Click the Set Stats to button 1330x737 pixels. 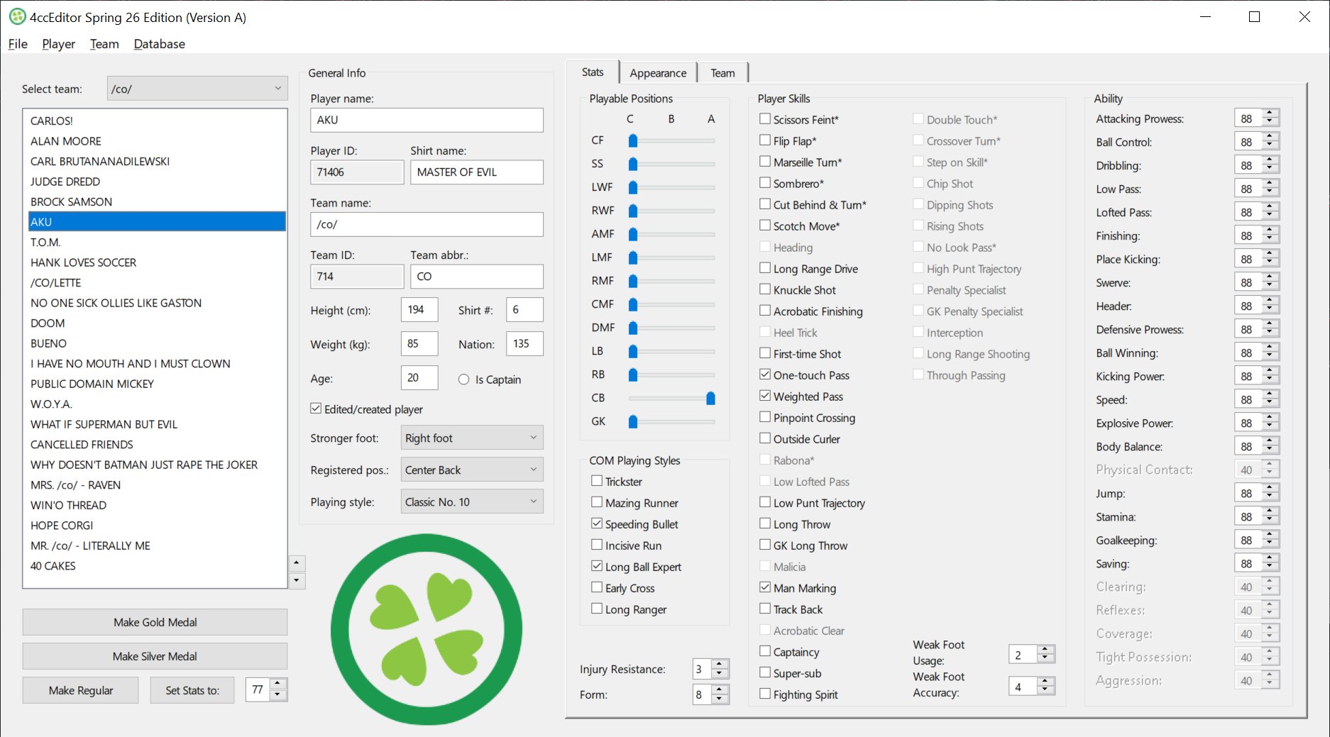tap(192, 690)
